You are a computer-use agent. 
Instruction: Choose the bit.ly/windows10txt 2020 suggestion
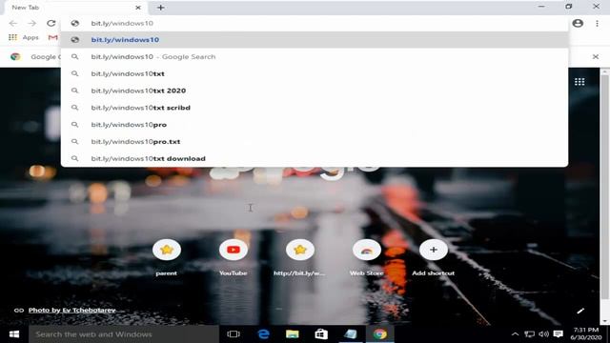tap(315, 91)
